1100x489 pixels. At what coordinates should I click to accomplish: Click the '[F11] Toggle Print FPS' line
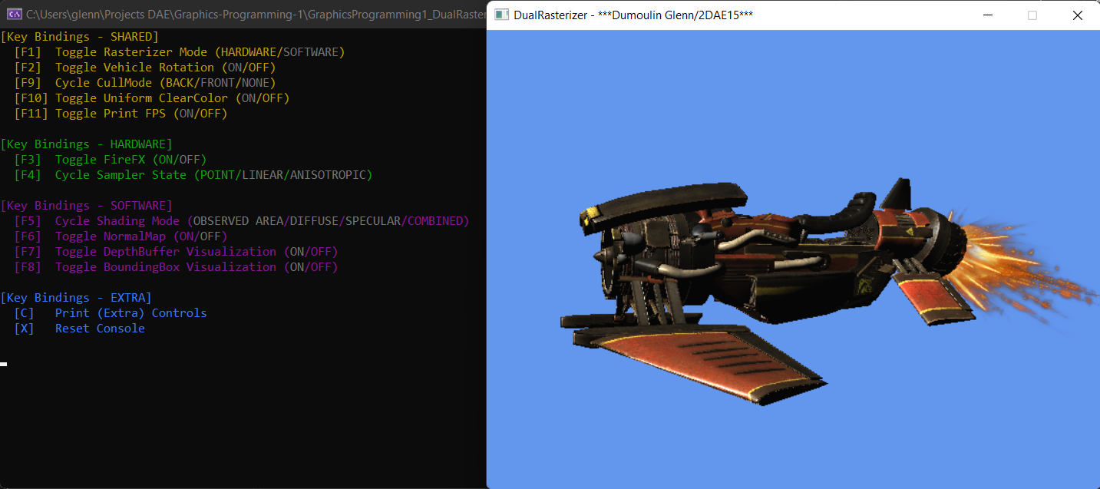121,114
